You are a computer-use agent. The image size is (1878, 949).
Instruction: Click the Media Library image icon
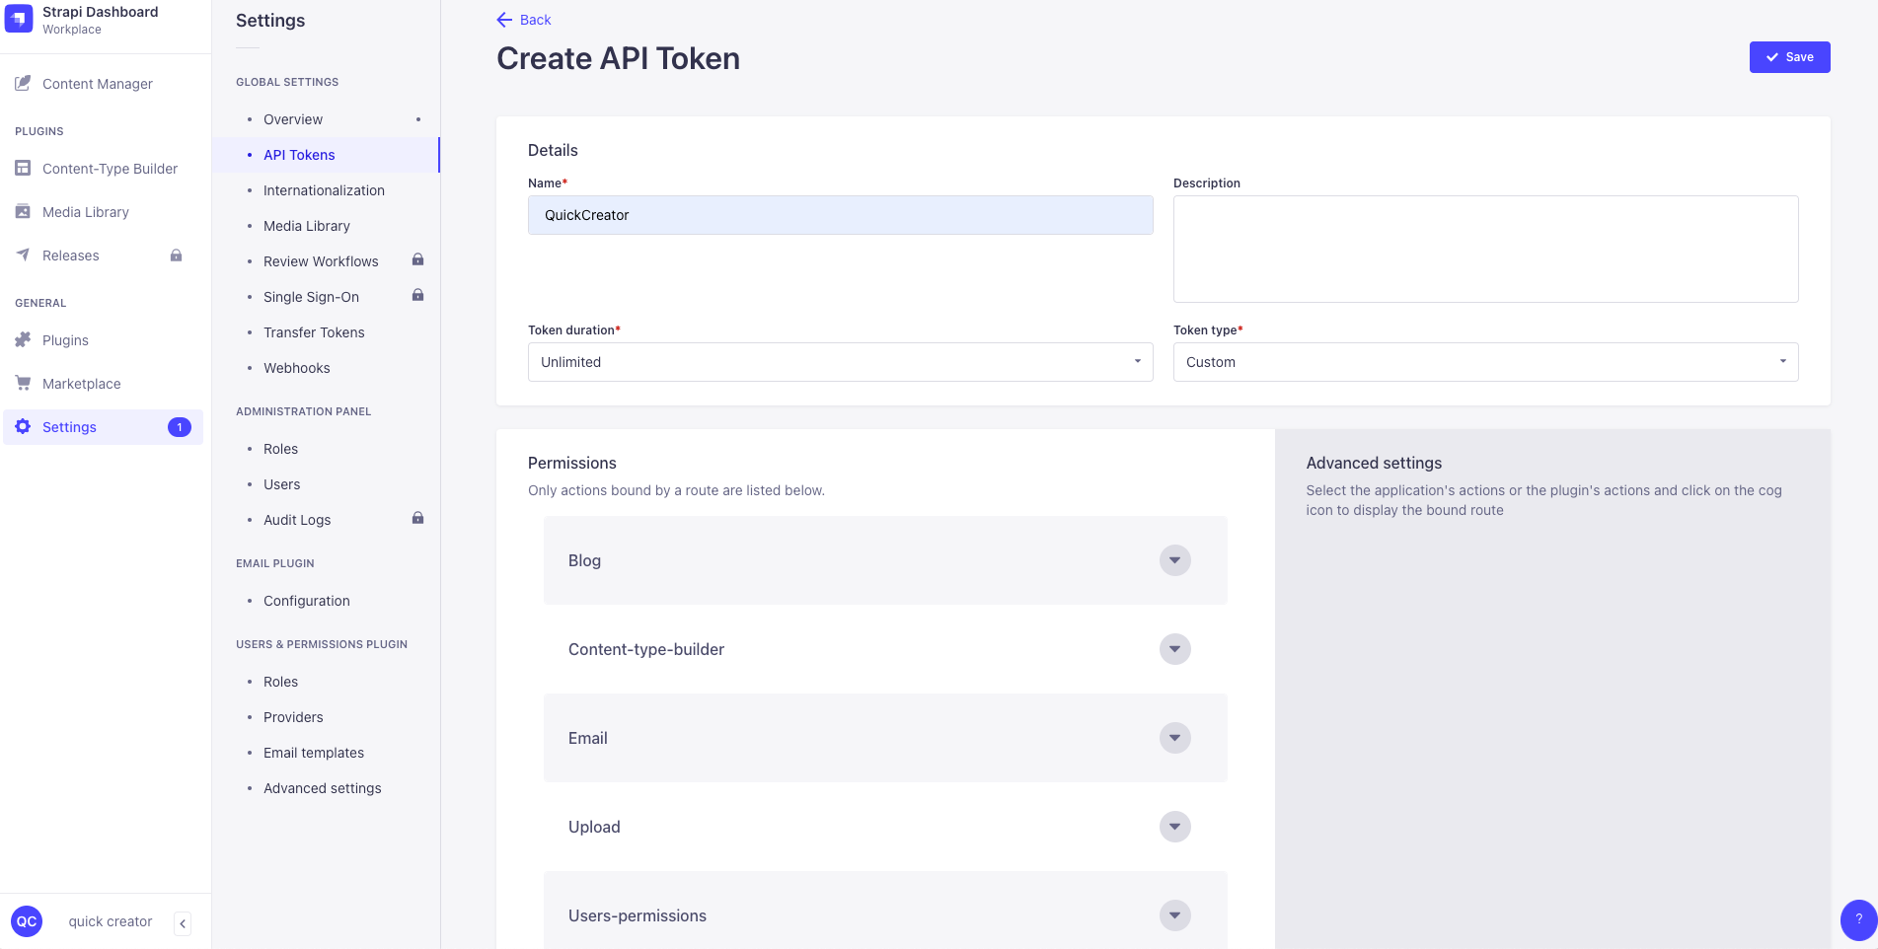pos(23,212)
